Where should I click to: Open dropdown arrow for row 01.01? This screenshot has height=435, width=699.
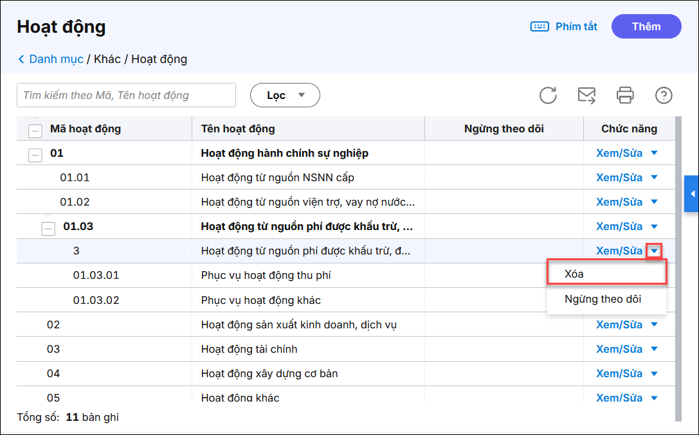tap(655, 177)
